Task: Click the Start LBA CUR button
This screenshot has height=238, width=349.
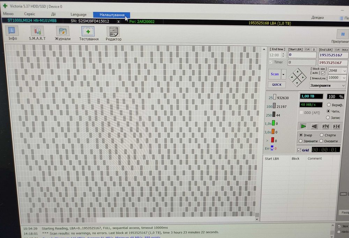Action: coord(307,49)
